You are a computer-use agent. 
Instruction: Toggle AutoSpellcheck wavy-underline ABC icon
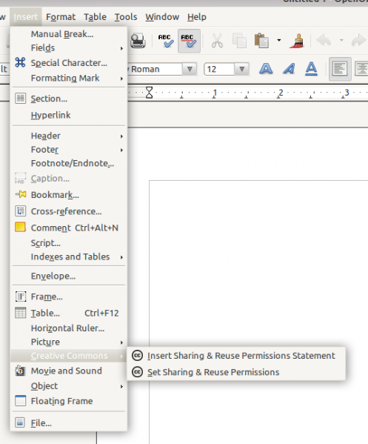click(x=189, y=41)
